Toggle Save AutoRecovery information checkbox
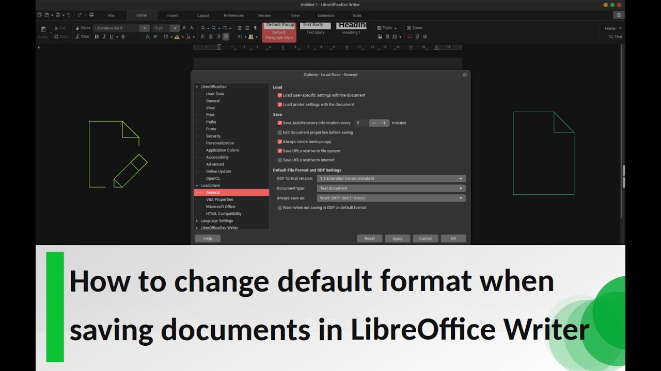The width and height of the screenshot is (661, 371). coord(280,123)
